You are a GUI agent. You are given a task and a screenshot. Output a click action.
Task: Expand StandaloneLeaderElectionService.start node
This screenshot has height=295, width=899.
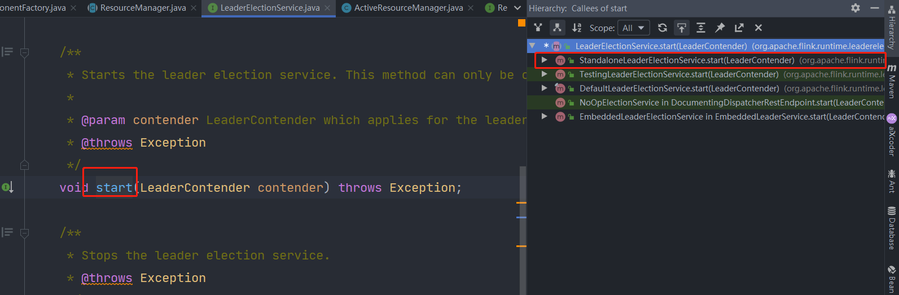[x=544, y=60]
